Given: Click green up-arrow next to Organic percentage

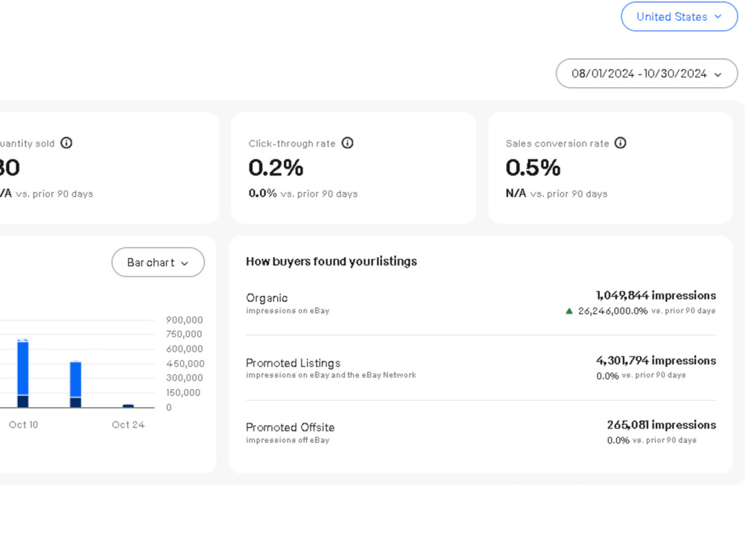Looking at the screenshot, I should [569, 312].
